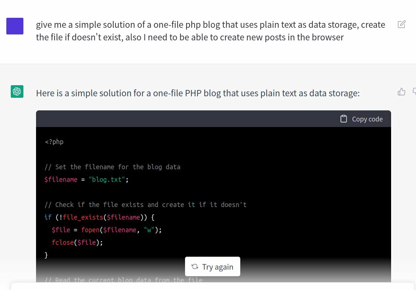
Task: Click the purple user avatar square
Action: (15, 26)
